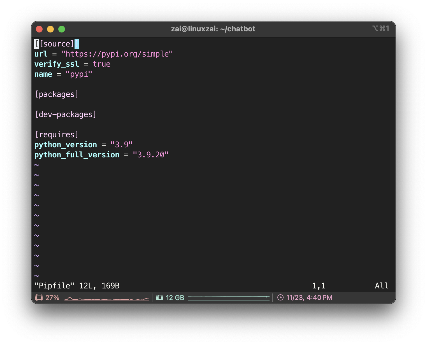Click the [dev-packages] section header
427x345 pixels.
pos(65,114)
